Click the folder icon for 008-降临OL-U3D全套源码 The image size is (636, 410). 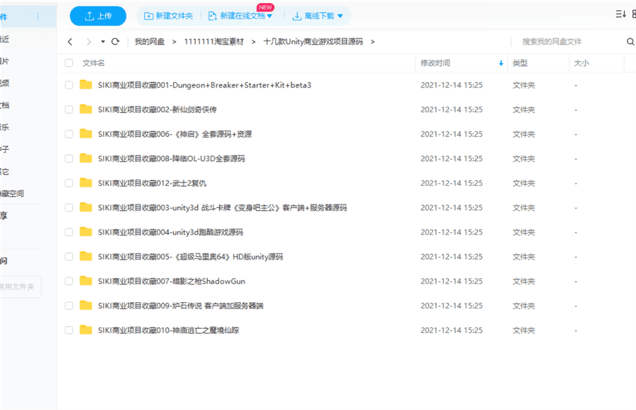pyautogui.click(x=86, y=158)
